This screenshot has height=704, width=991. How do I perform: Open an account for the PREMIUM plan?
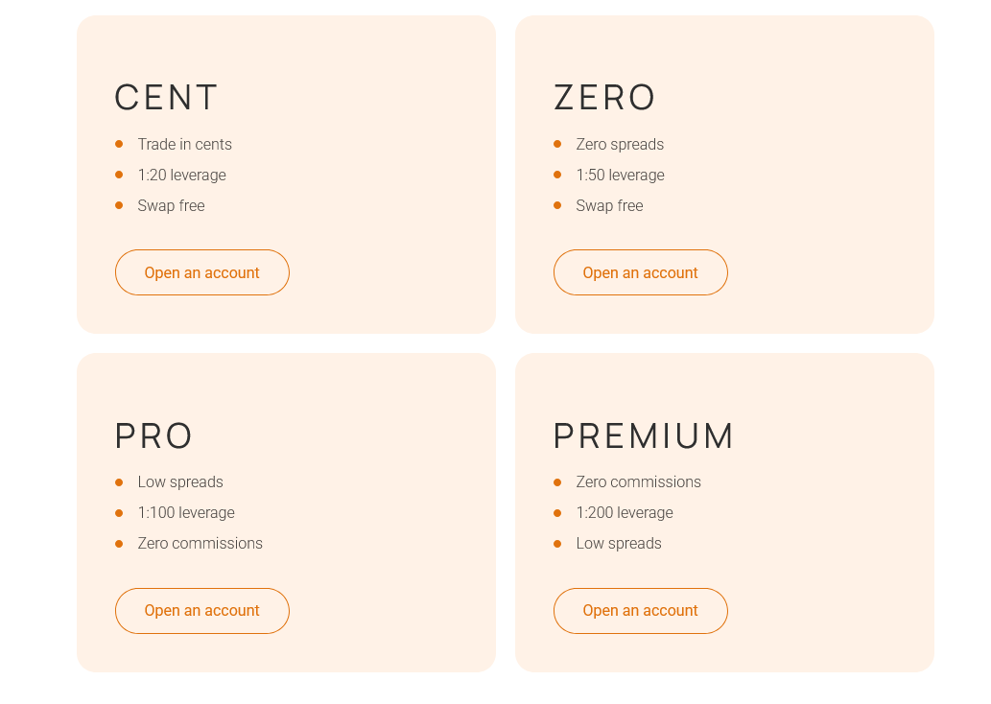640,611
